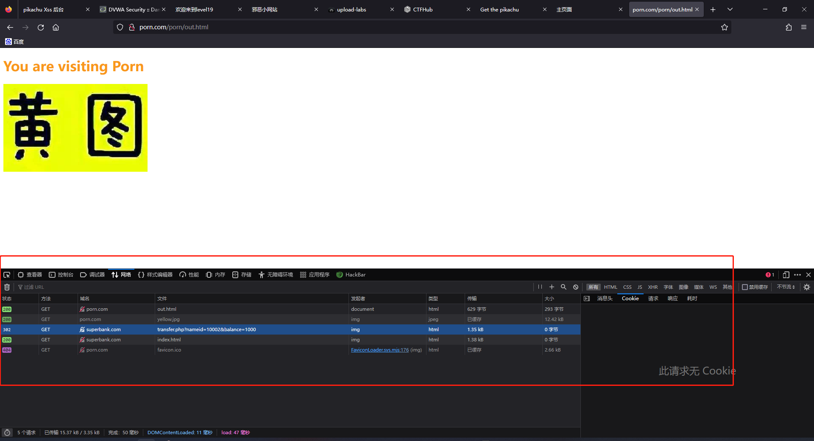Show the 消息头 headers tab
Viewport: 814px width, 441px height.
(x=605, y=299)
